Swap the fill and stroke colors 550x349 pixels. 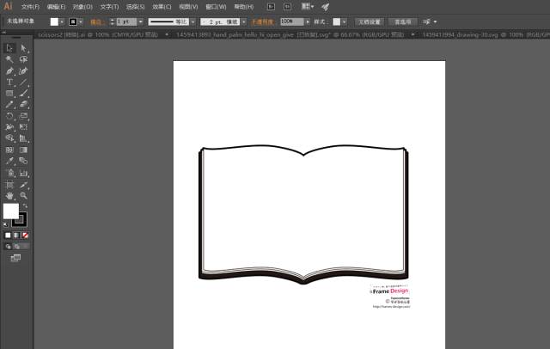(25, 206)
